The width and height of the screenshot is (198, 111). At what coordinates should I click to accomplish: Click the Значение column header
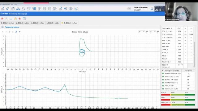[188, 71]
